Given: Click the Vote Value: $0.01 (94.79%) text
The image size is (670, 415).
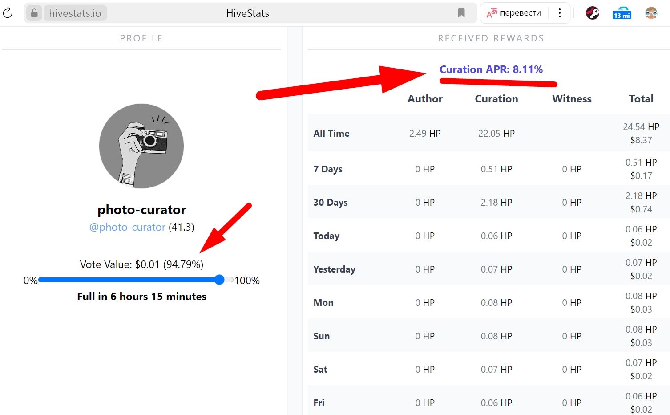Looking at the screenshot, I should pos(141,264).
